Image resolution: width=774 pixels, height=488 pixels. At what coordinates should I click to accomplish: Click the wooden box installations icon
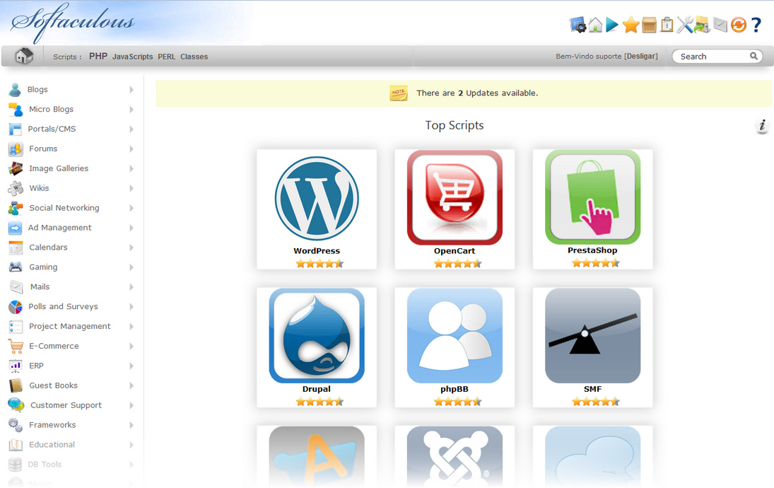(649, 25)
